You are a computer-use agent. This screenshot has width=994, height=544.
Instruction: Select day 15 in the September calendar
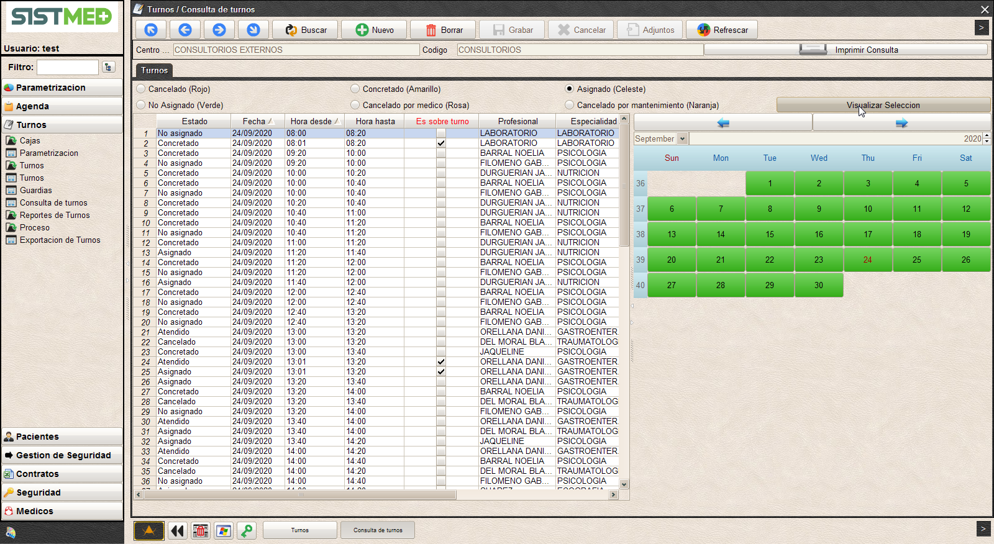click(x=770, y=234)
